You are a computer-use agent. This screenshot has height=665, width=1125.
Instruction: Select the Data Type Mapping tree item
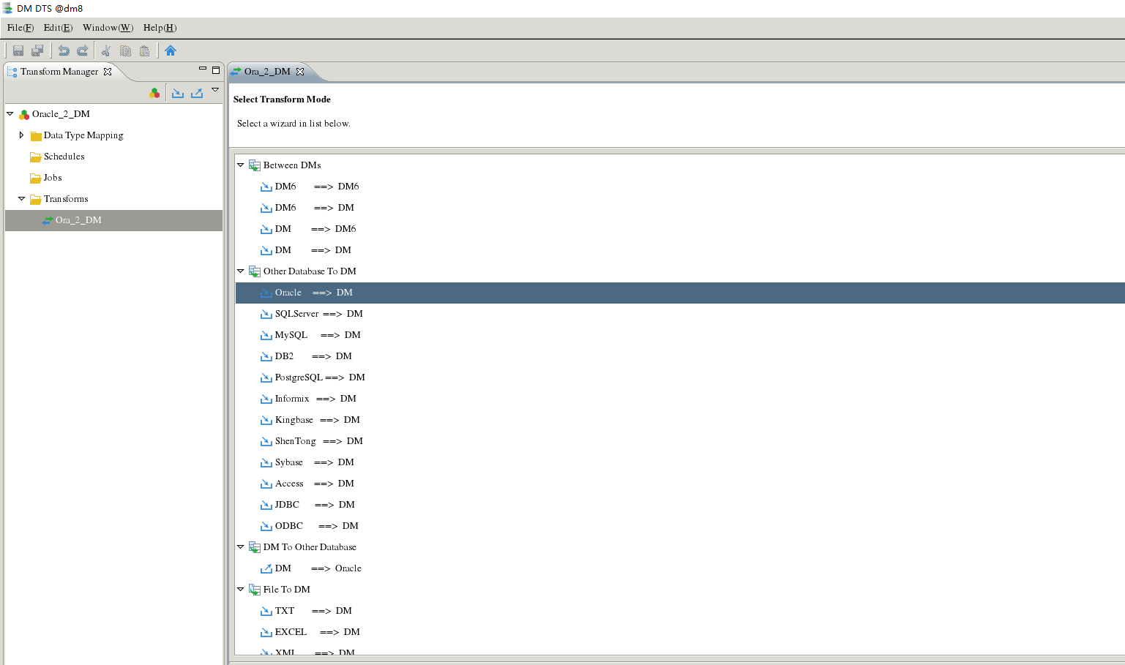click(83, 135)
